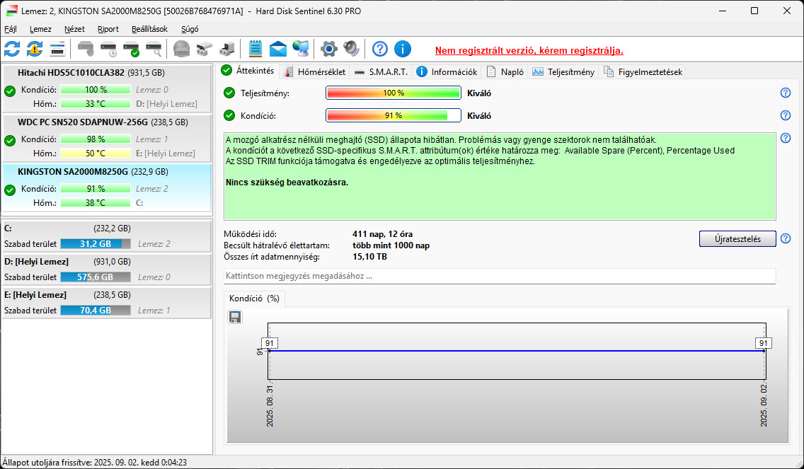Select the Kondíció (%) chart tab
Screen dimensions: 804x469
click(x=254, y=299)
